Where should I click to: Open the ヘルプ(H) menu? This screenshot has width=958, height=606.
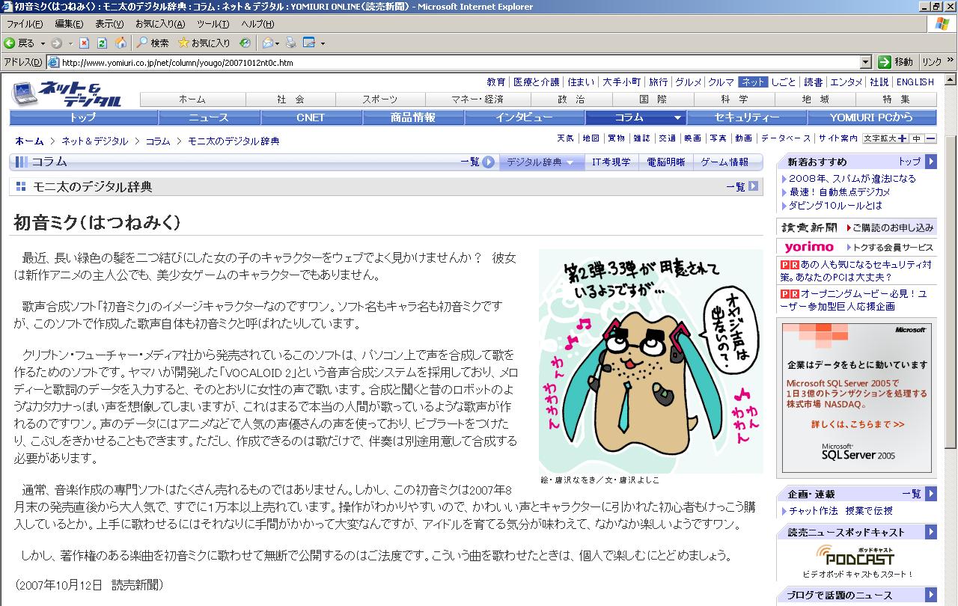(x=257, y=24)
